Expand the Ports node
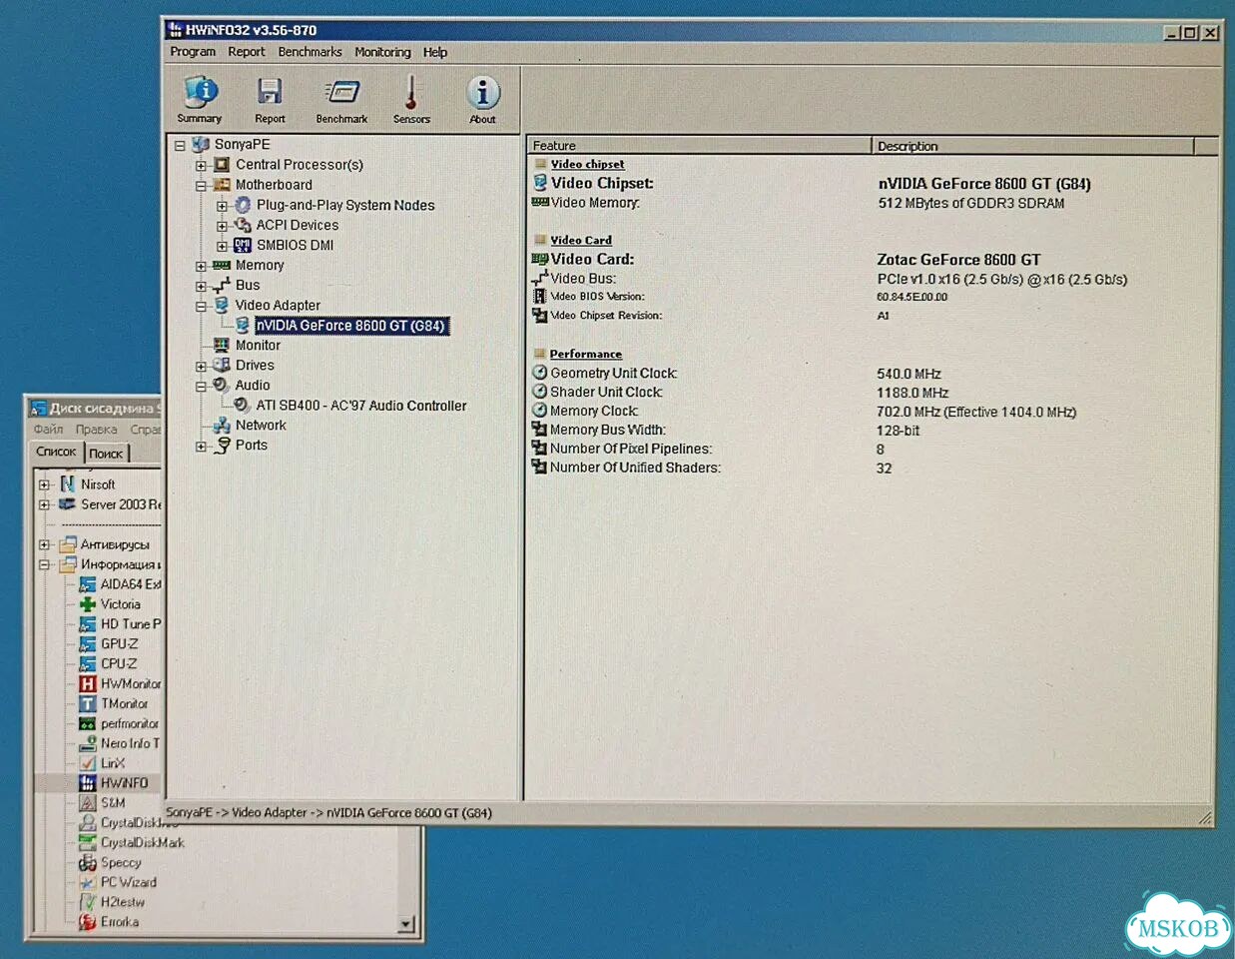Screen dimensions: 1235x959 coord(201,447)
